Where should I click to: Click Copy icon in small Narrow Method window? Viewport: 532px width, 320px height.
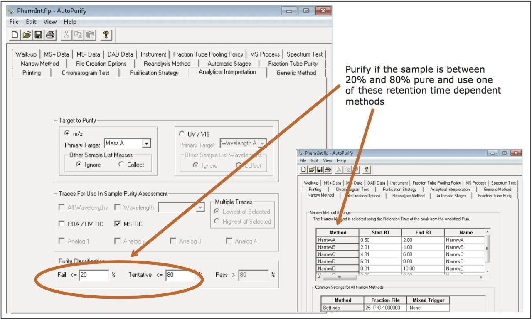click(347, 170)
